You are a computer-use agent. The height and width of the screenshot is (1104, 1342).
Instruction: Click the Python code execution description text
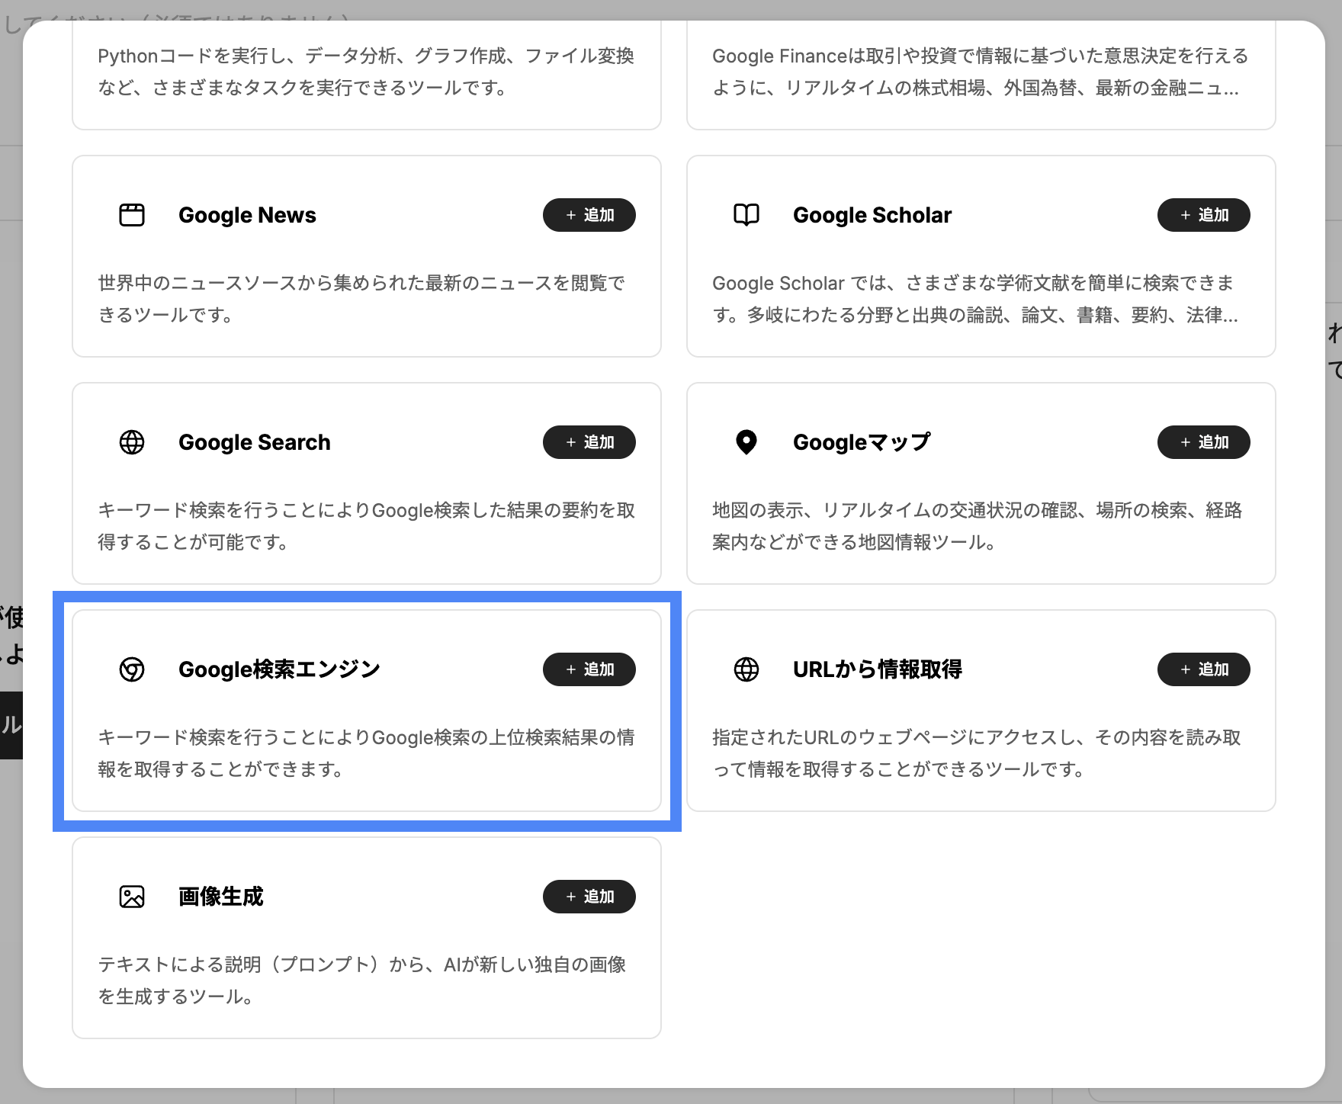(x=365, y=72)
